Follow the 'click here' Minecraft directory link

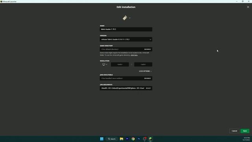click(x=134, y=55)
